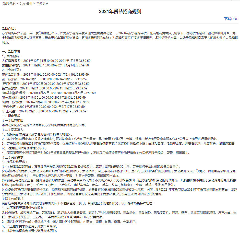Click the （一）招商范围 subheading
Image resolution: width=240 pixels, height=234 pixels.
[13, 120]
